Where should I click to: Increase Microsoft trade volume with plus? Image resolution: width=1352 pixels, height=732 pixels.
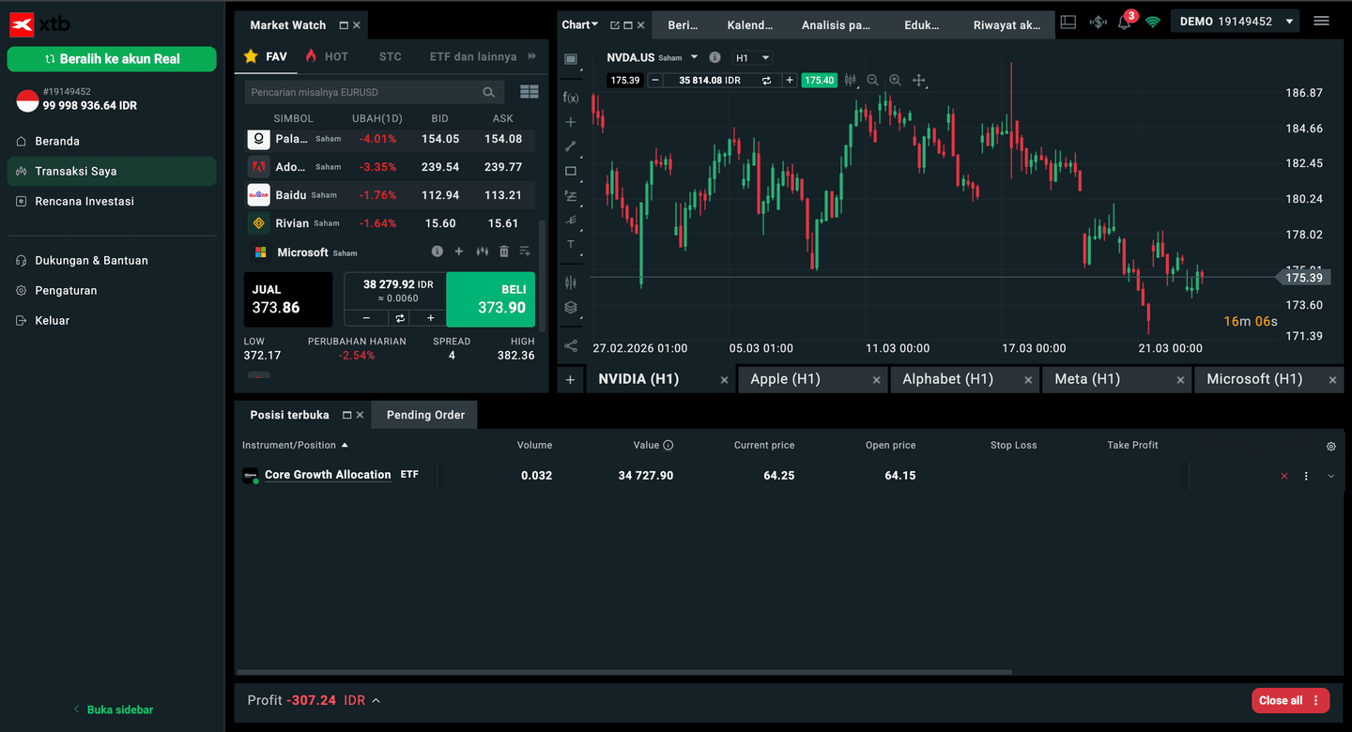click(430, 318)
